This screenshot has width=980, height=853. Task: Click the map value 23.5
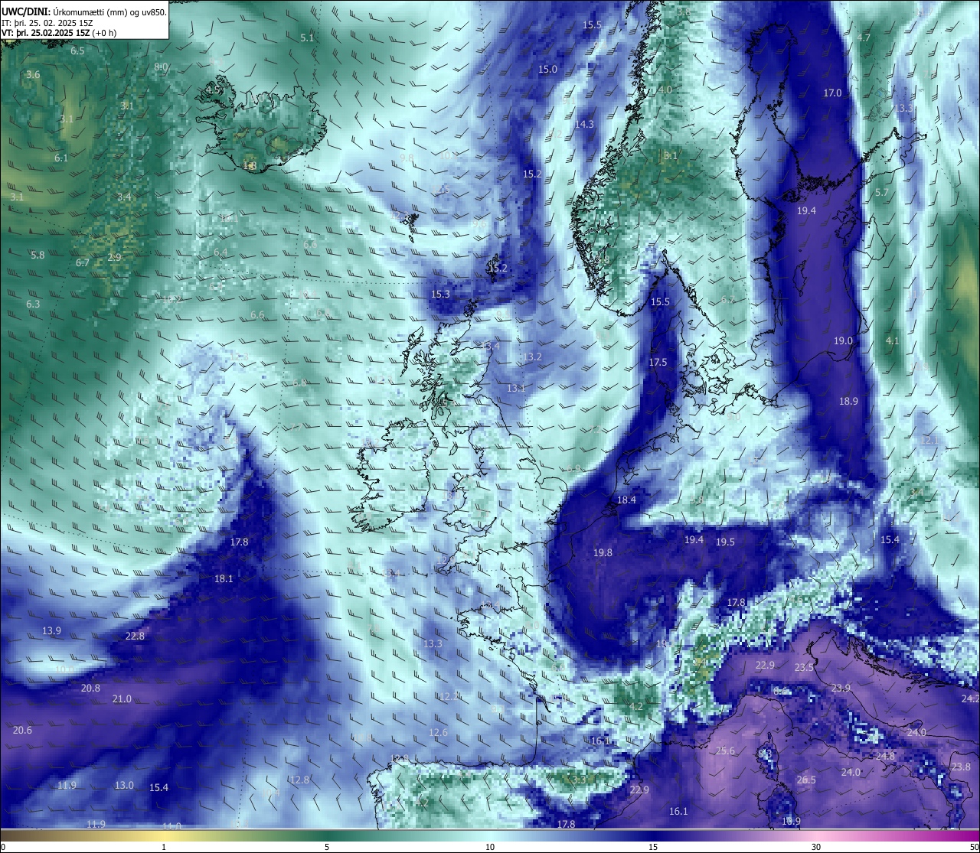click(x=804, y=668)
